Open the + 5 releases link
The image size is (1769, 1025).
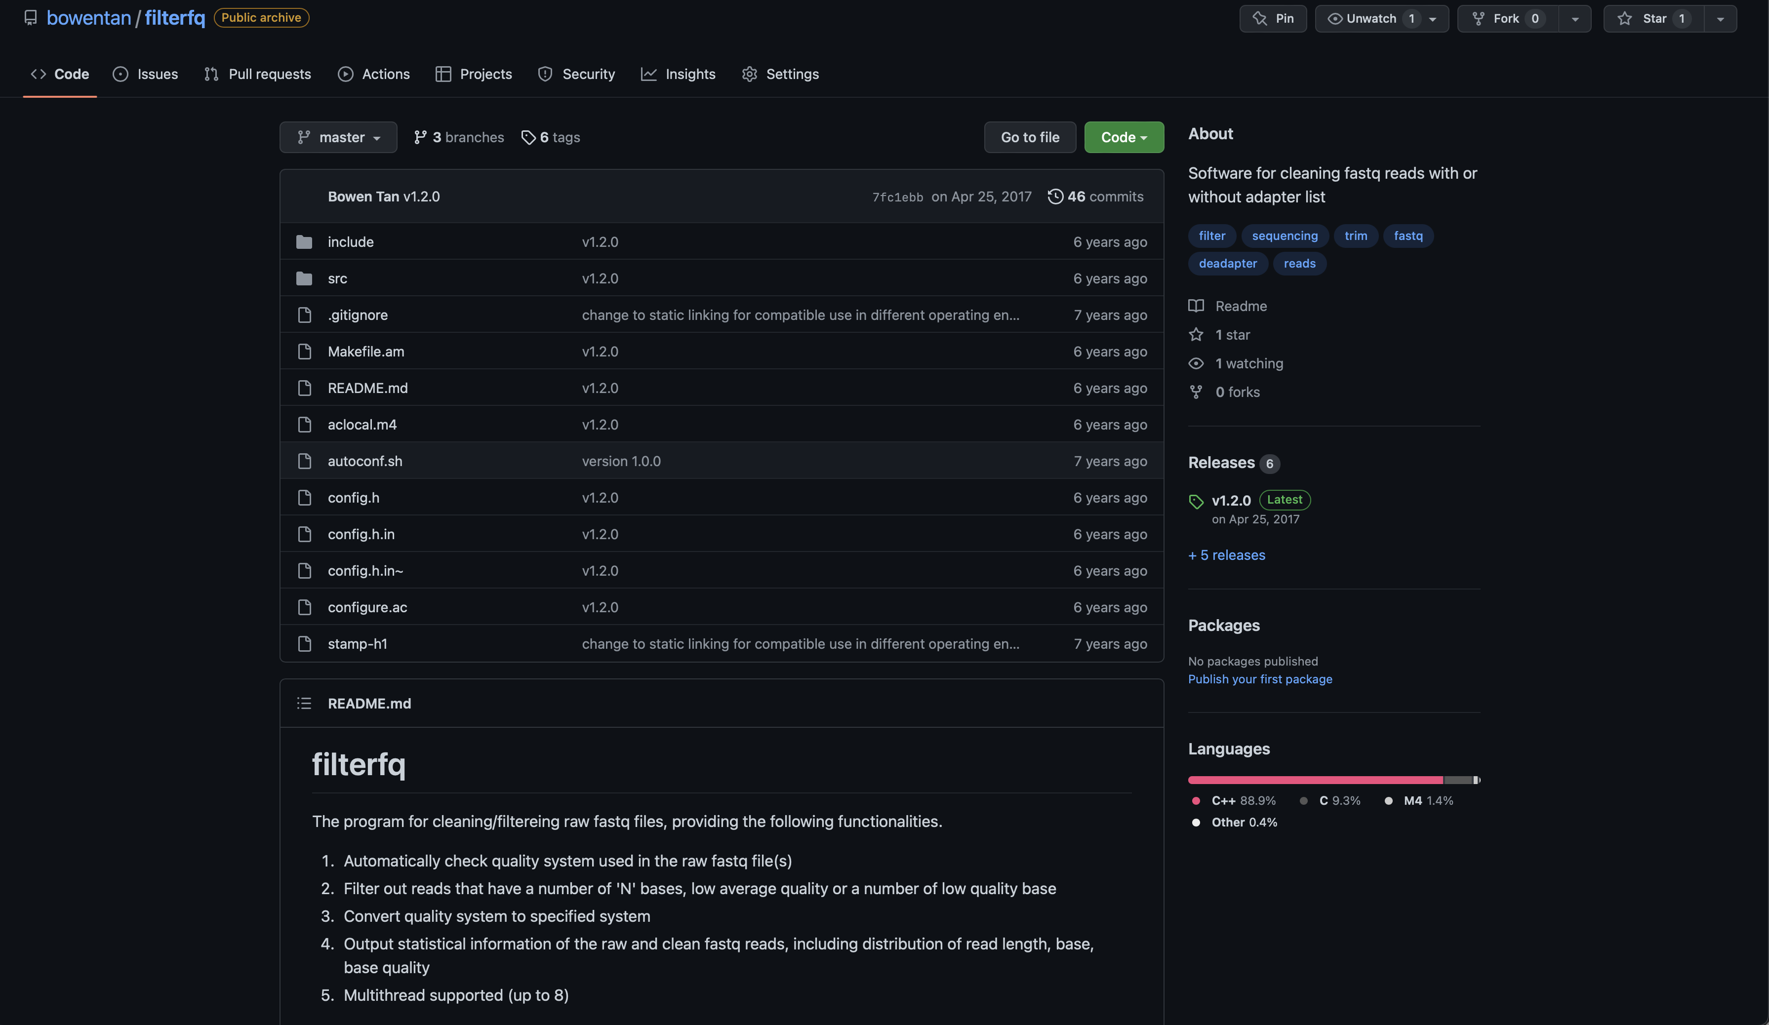[x=1226, y=555]
